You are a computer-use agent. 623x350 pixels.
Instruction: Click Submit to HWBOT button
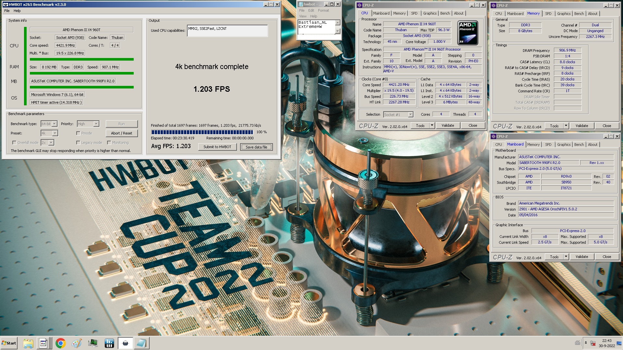(x=217, y=147)
